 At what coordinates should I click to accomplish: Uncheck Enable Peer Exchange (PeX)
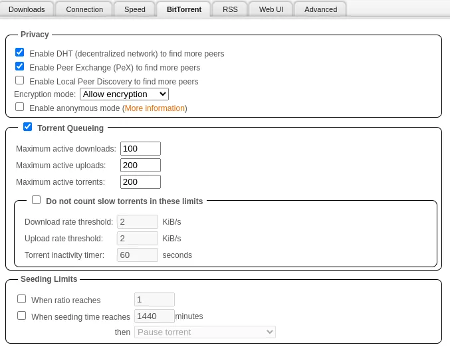[x=20, y=66]
